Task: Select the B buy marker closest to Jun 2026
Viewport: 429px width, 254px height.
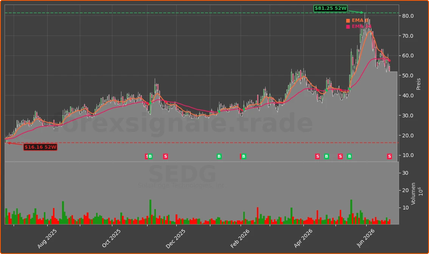Action: tap(350, 156)
